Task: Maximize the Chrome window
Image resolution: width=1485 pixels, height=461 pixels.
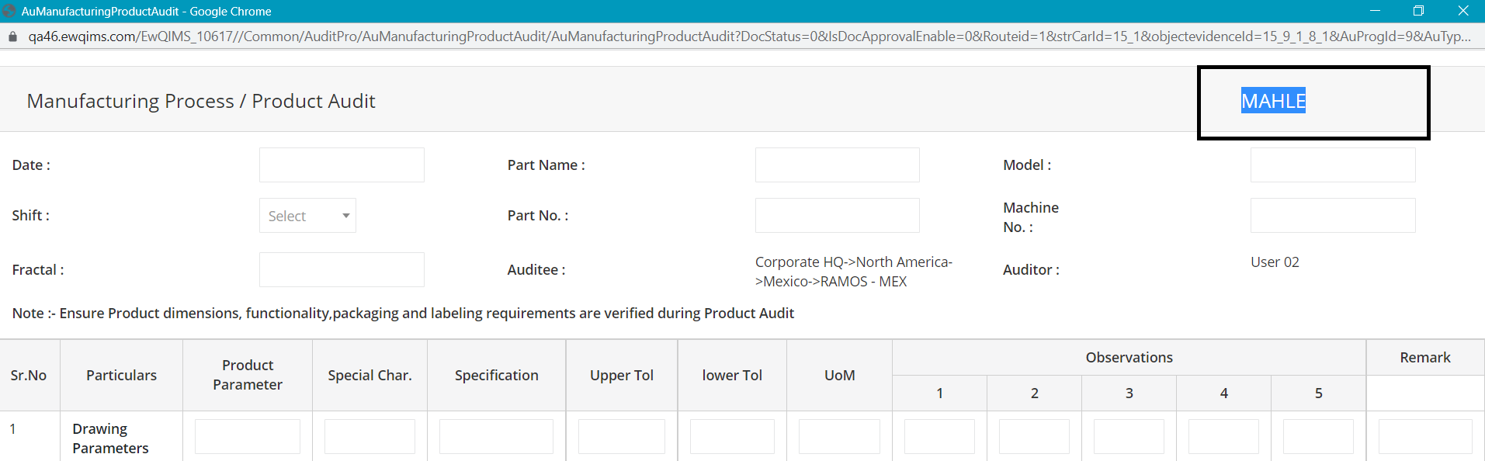Action: pos(1418,11)
